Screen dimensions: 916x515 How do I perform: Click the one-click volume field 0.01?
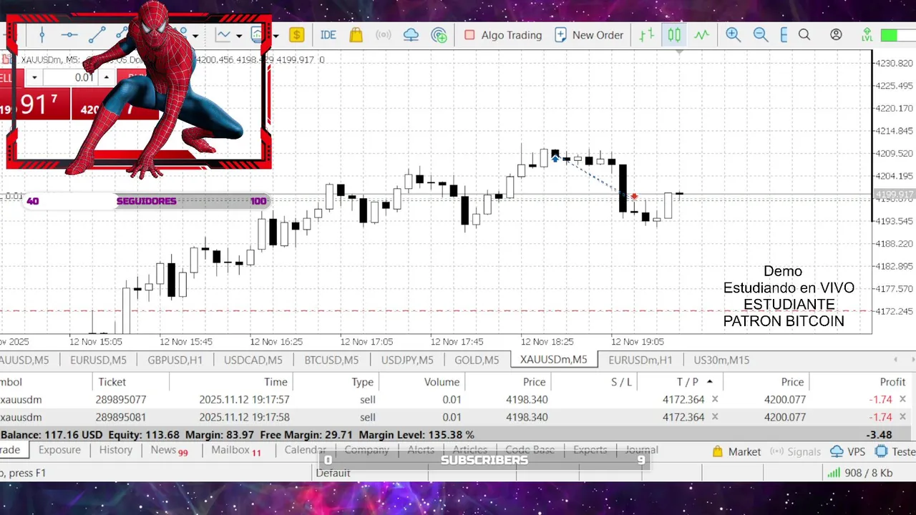pyautogui.click(x=70, y=77)
